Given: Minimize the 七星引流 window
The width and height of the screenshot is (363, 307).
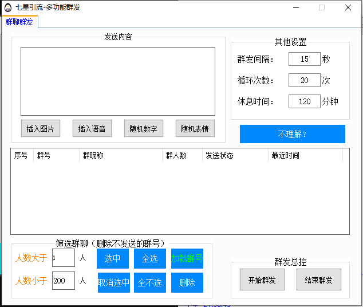Looking at the screenshot, I should 296,7.
